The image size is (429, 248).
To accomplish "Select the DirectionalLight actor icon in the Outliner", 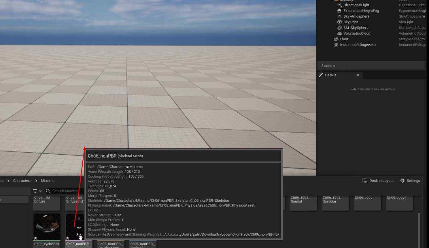I will (339, 5).
